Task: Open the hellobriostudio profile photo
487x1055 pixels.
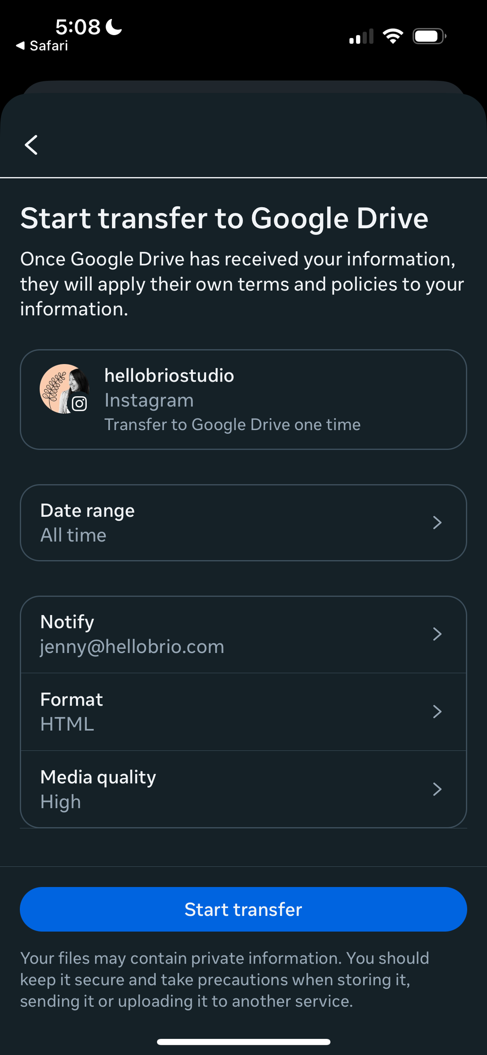Action: (x=61, y=387)
